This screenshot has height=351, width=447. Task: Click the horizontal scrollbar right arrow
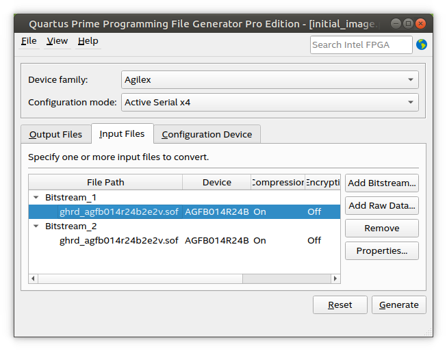(x=335, y=278)
